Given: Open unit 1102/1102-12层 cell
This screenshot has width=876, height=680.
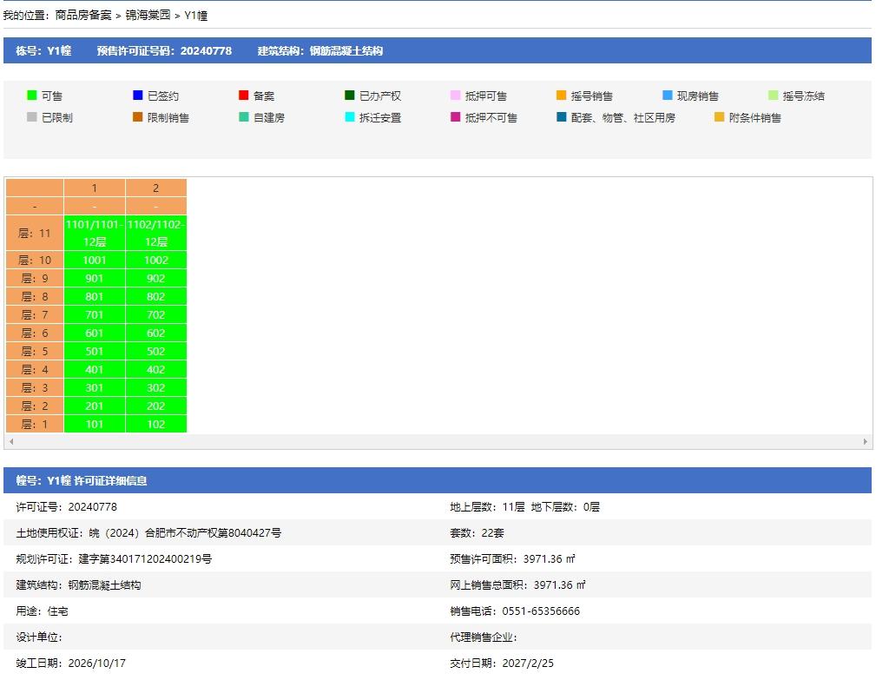Looking at the screenshot, I should 156,233.
